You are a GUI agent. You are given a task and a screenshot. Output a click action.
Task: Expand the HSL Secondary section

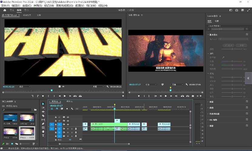point(208,120)
